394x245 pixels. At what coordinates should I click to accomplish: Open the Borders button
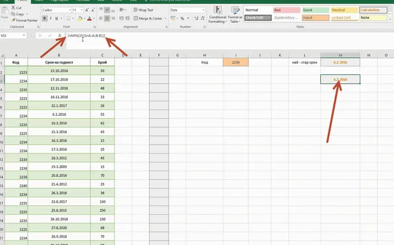pos(69,18)
